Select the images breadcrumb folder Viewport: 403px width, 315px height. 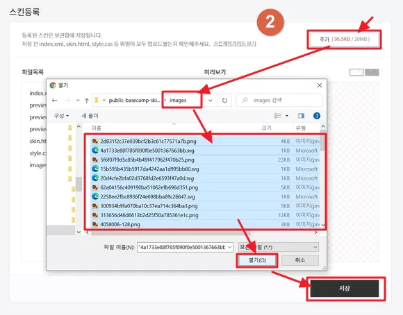(x=178, y=101)
